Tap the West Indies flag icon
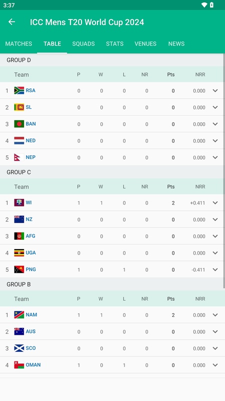This screenshot has height=401, width=225. click(x=19, y=203)
